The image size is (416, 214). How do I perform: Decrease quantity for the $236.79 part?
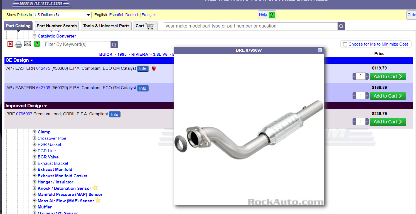point(354,122)
